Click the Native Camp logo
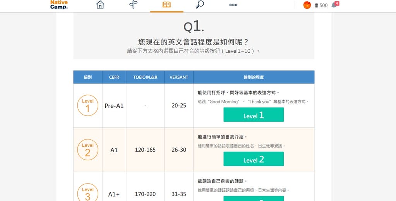Screen dimensions: 396x201 (59, 5)
